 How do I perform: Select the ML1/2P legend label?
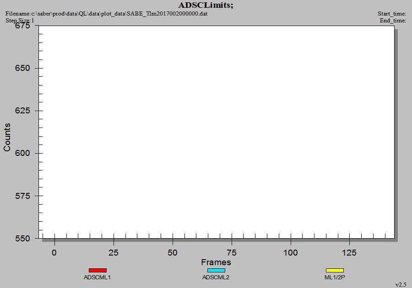335,277
